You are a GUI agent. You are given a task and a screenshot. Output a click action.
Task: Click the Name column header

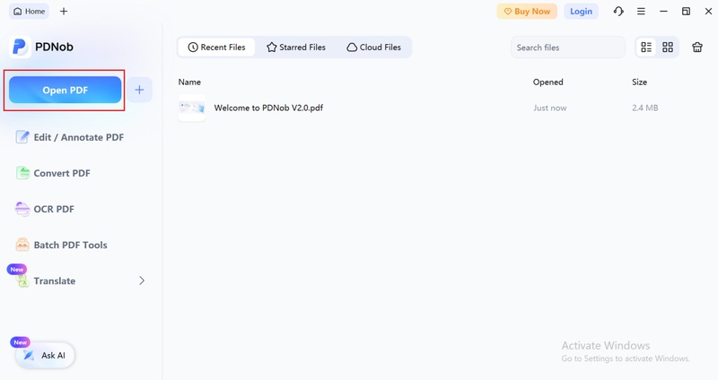click(x=189, y=82)
